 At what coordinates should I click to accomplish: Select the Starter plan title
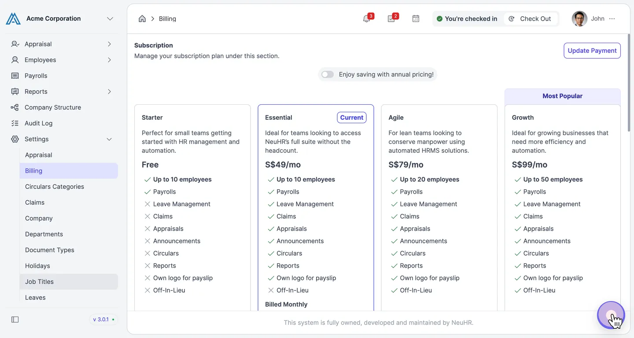pos(152,118)
